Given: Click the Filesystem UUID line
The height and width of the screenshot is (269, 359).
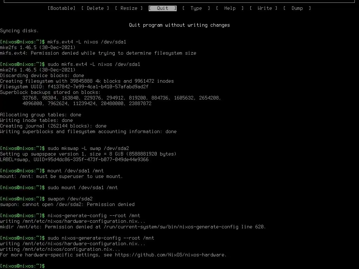Looking at the screenshot, I should [x=74, y=87].
